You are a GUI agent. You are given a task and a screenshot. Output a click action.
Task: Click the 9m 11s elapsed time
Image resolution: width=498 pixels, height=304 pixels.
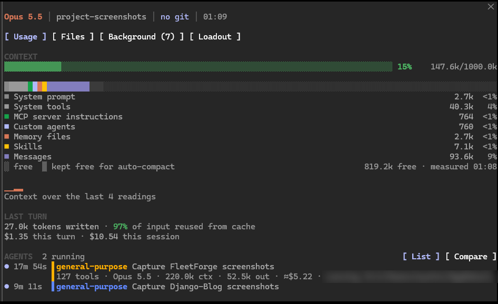coord(28,287)
